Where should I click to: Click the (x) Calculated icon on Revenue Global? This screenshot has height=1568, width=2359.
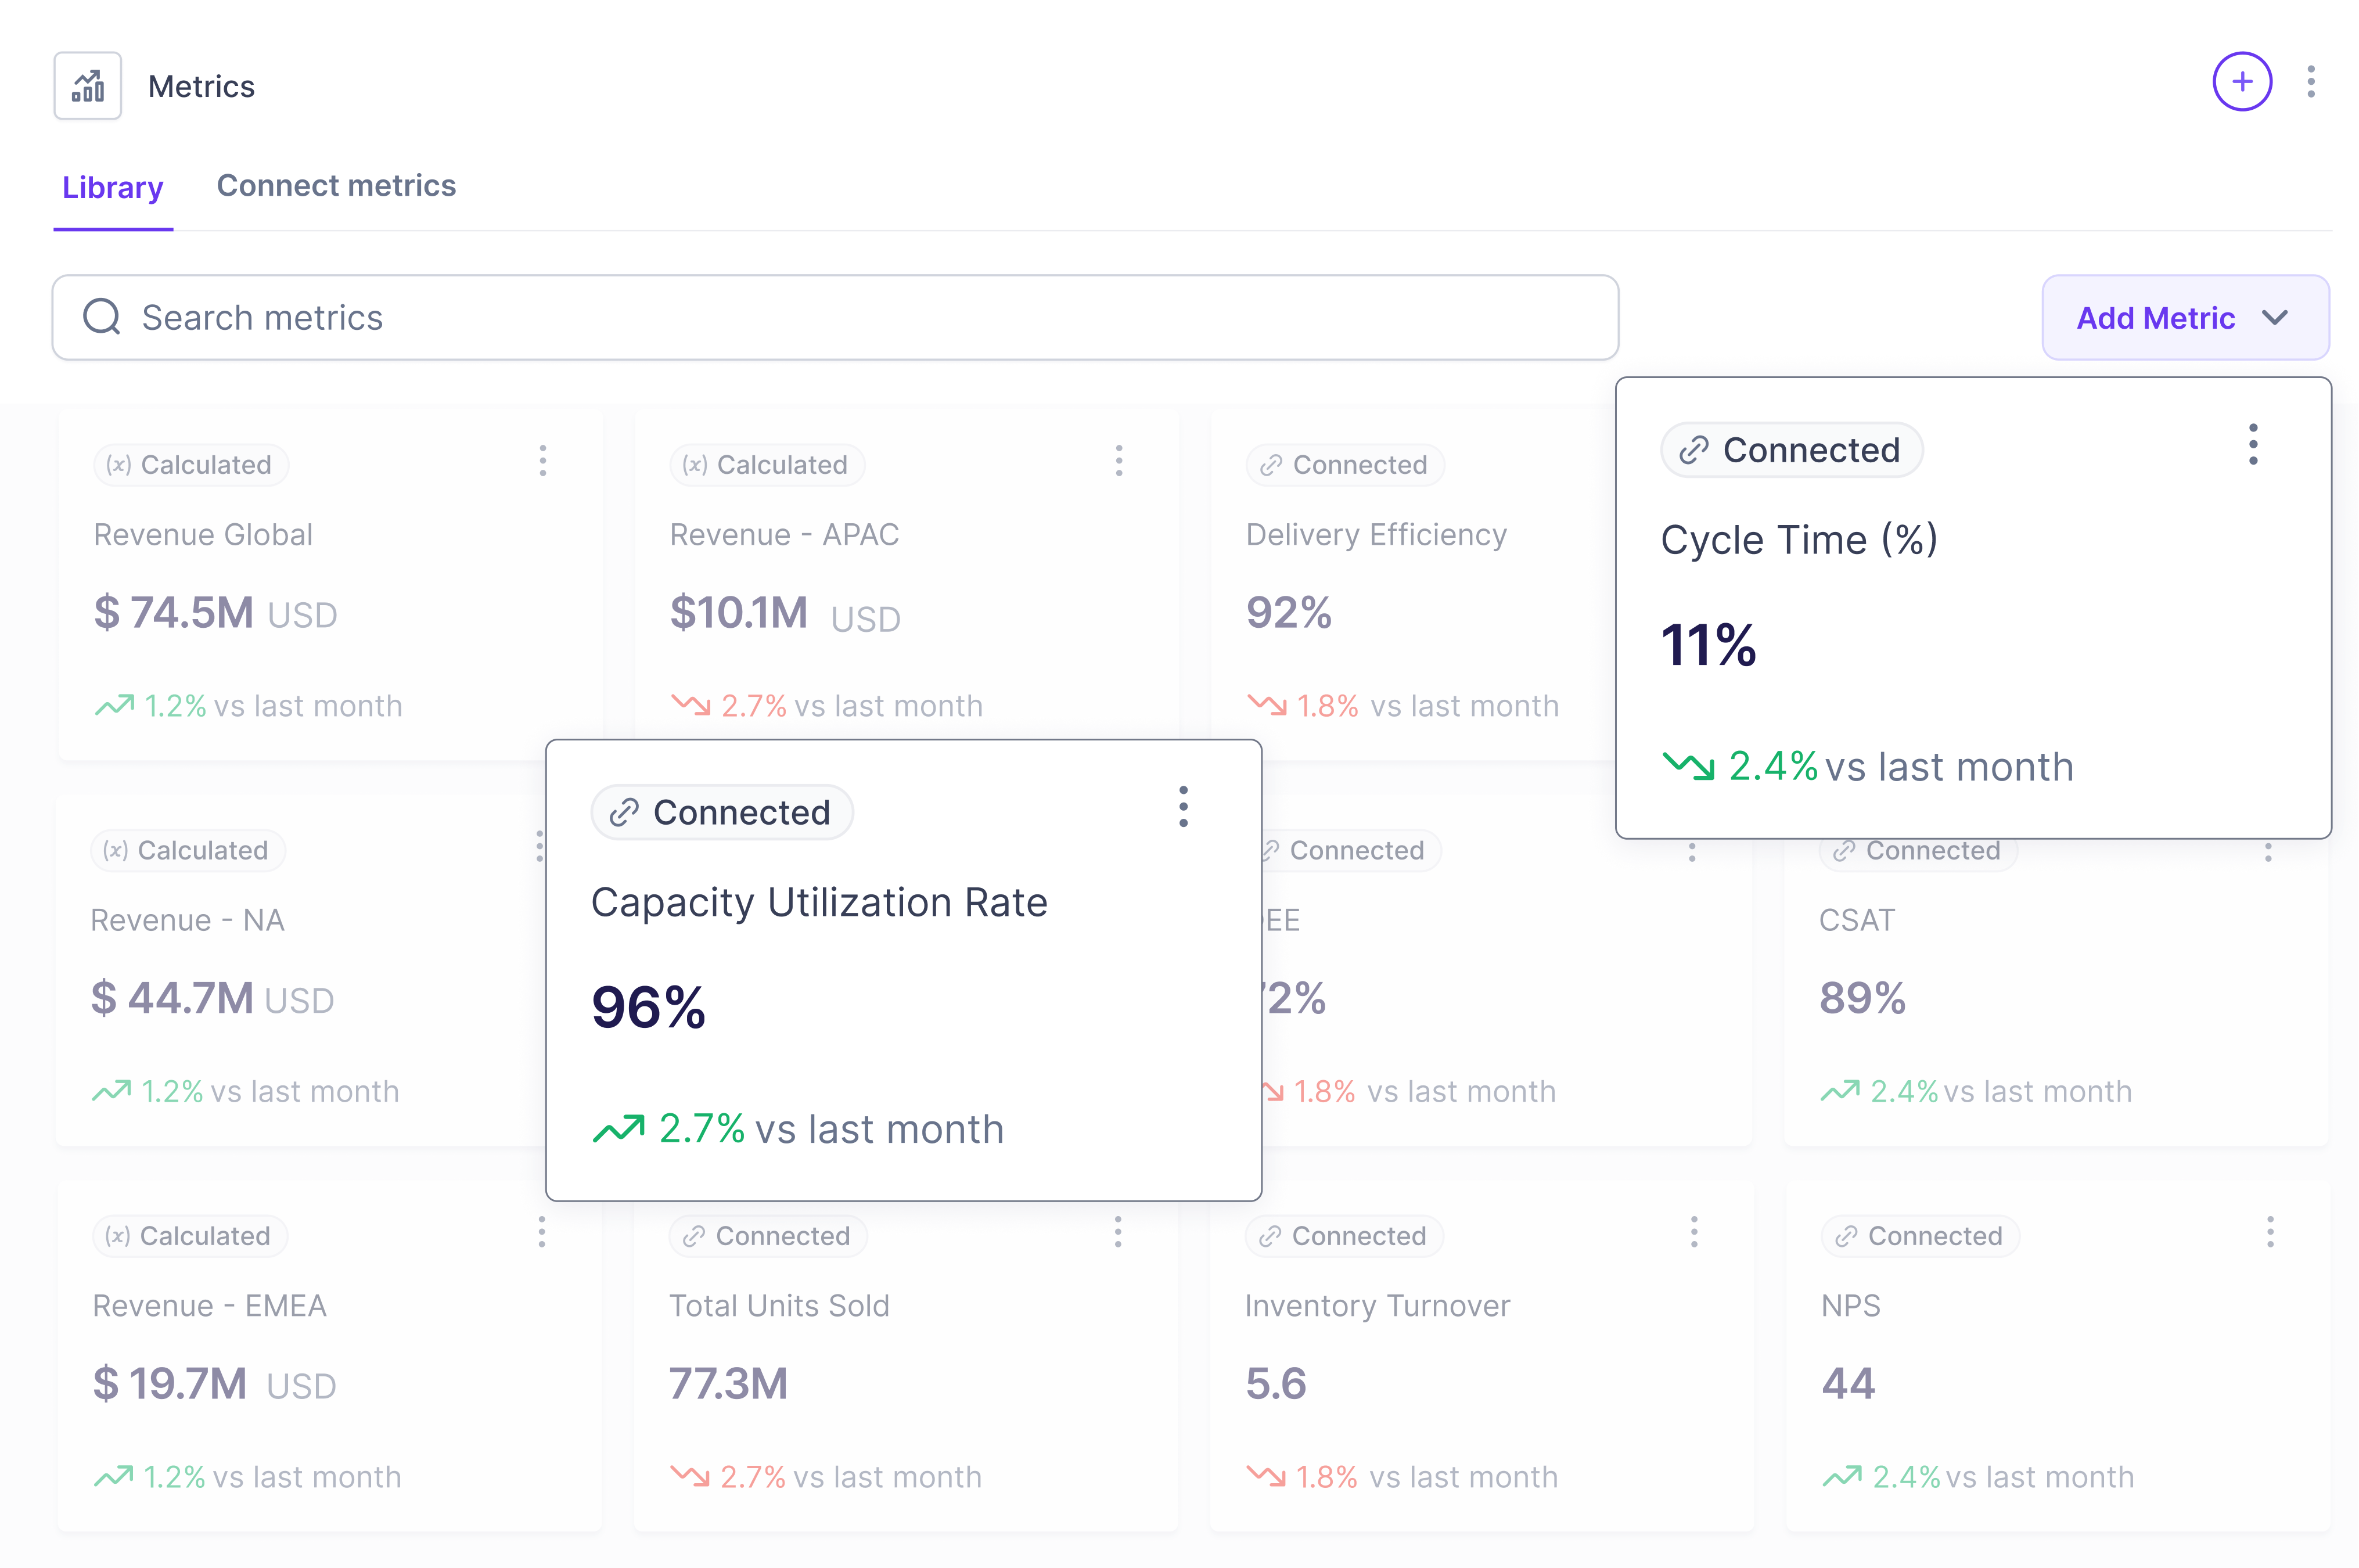[x=118, y=464]
